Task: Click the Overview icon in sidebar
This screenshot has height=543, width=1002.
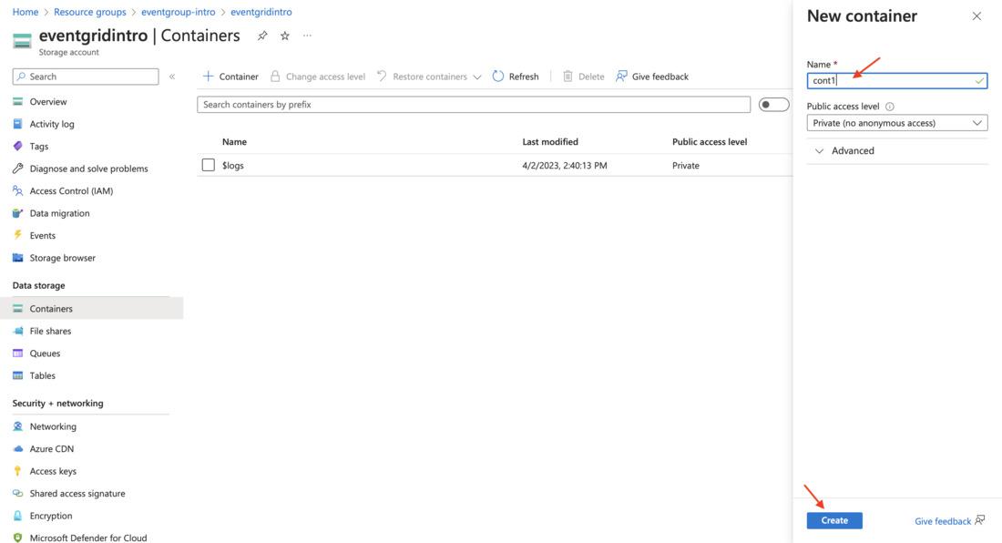Action: pos(18,101)
